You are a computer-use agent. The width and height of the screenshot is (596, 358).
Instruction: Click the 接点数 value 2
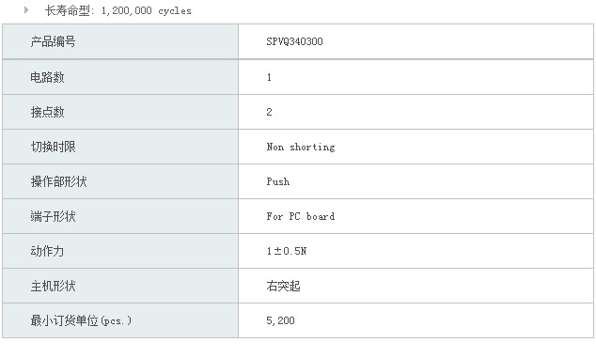tap(269, 112)
